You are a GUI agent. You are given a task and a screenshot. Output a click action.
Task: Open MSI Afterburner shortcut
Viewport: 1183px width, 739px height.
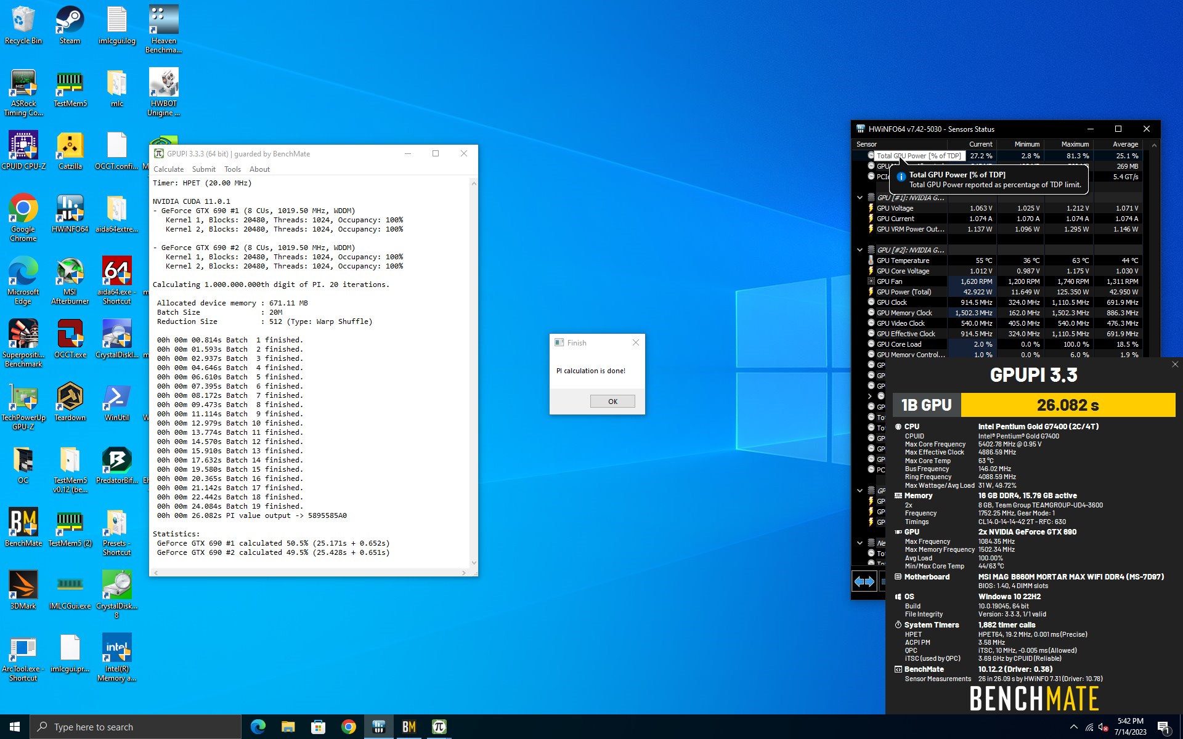(70, 281)
